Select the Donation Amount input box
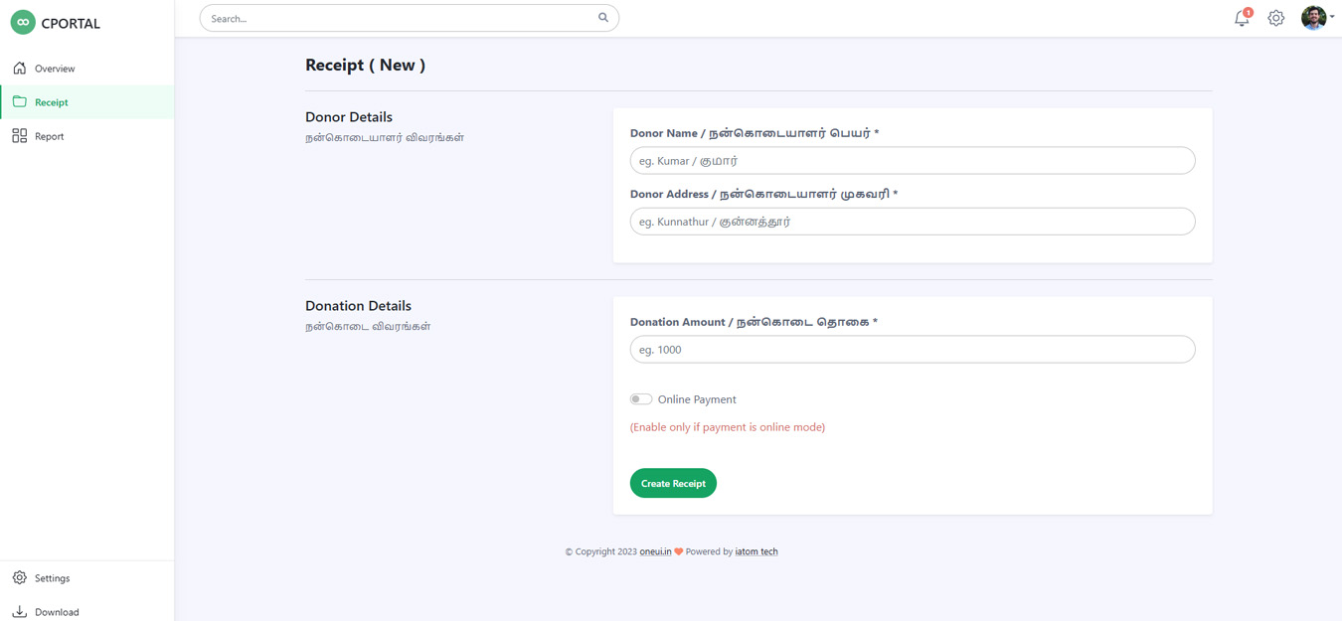Viewport: 1342px width, 621px height. (912, 350)
